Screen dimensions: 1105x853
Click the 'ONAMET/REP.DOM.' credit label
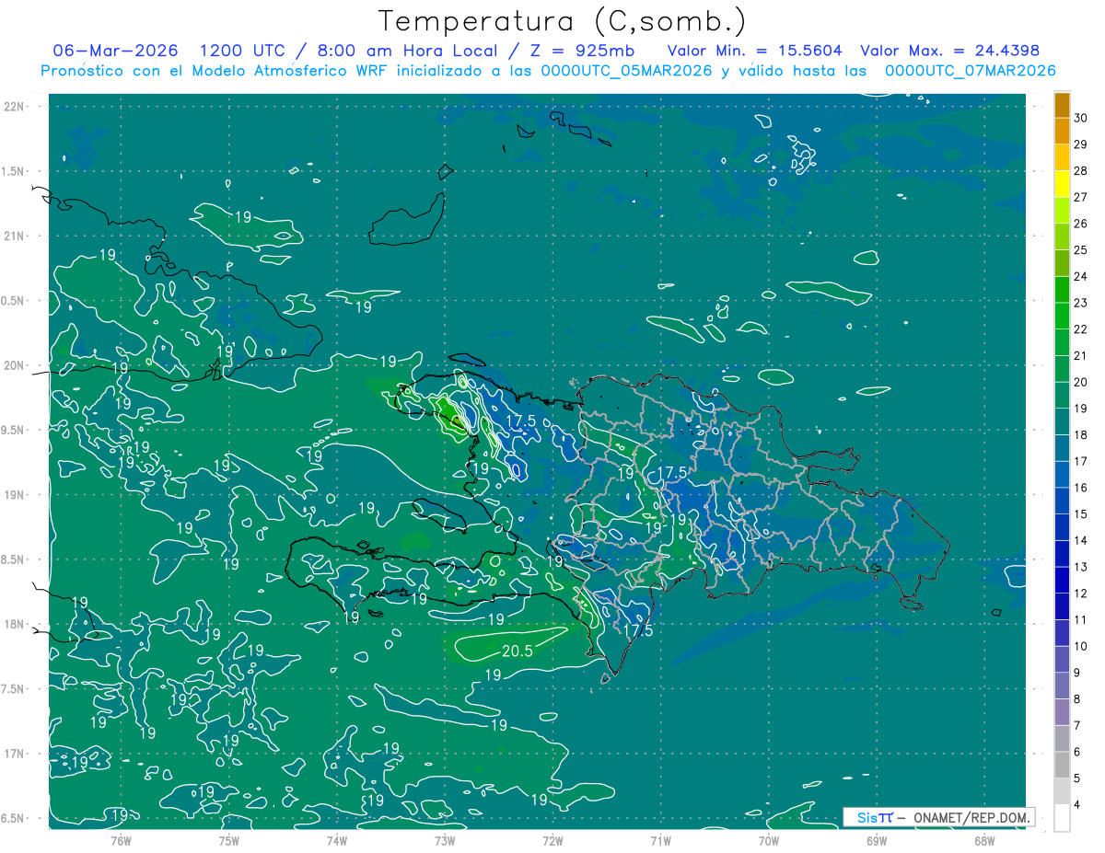click(971, 817)
